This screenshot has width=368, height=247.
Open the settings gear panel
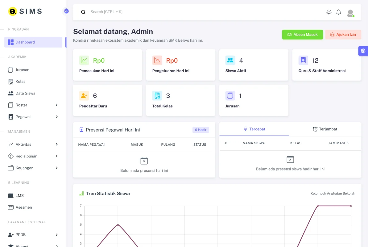[x=363, y=51]
